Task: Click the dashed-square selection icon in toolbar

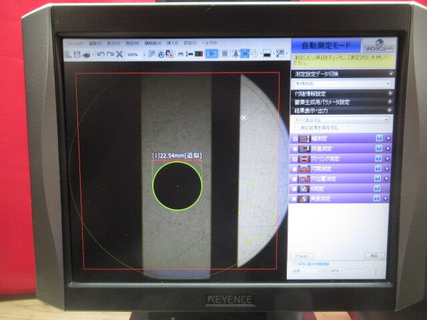Action: point(254,53)
